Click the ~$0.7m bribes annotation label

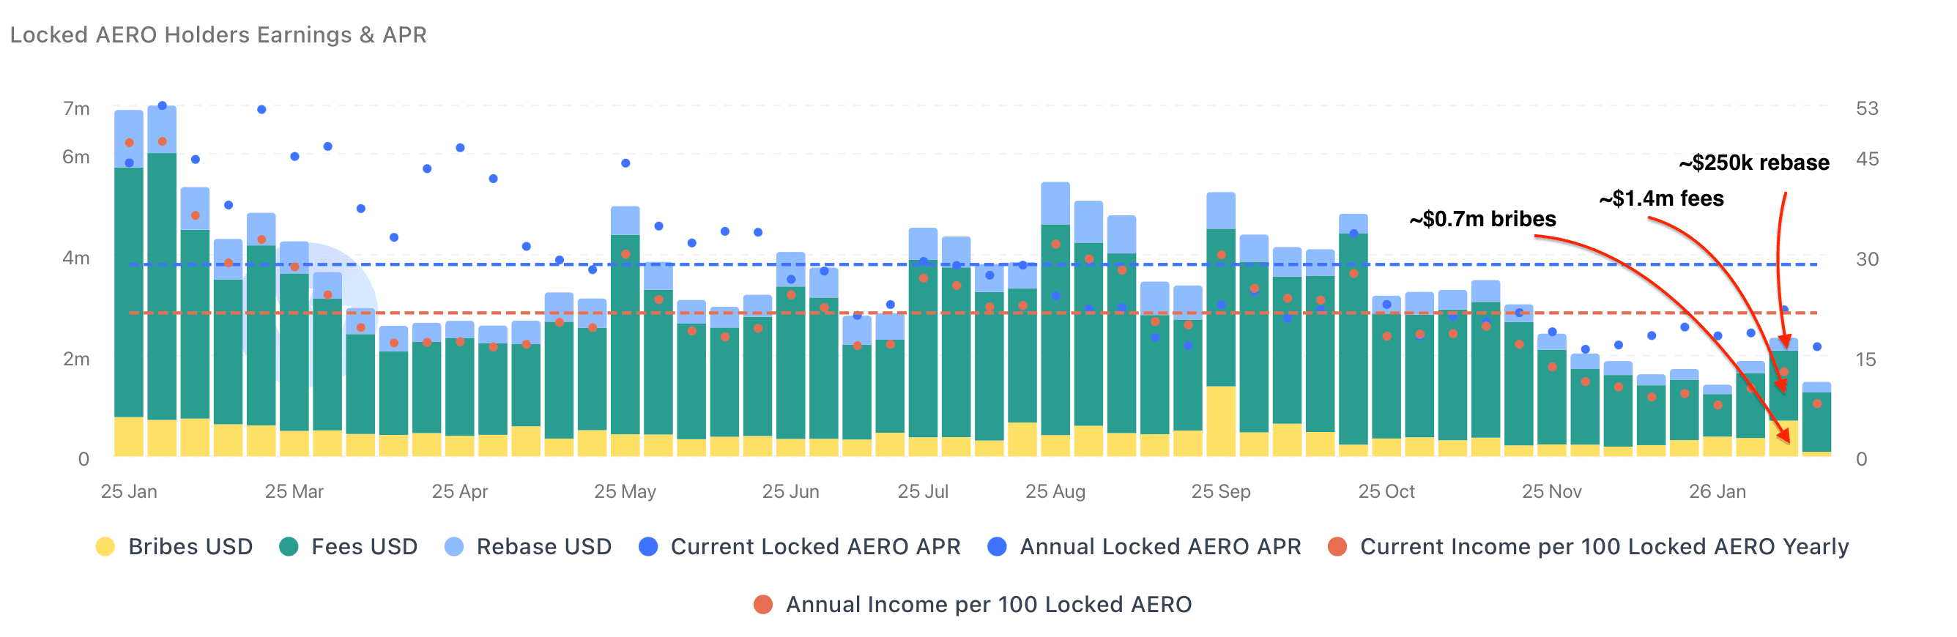[x=1482, y=219]
